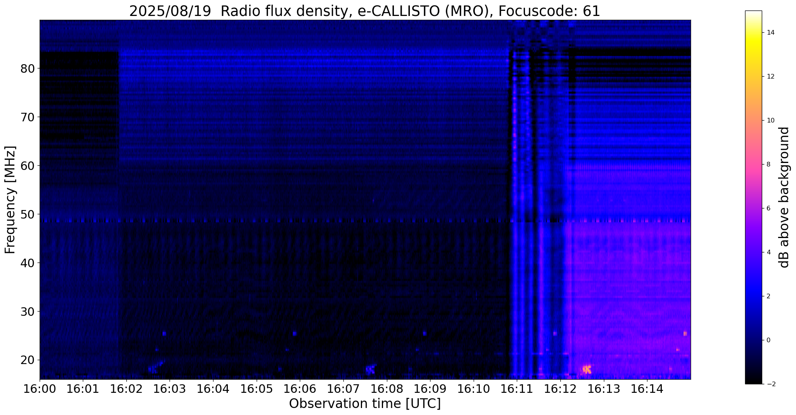This screenshot has width=796, height=415.
Task: Click the 16:13 time tick label
Action: (x=604, y=389)
